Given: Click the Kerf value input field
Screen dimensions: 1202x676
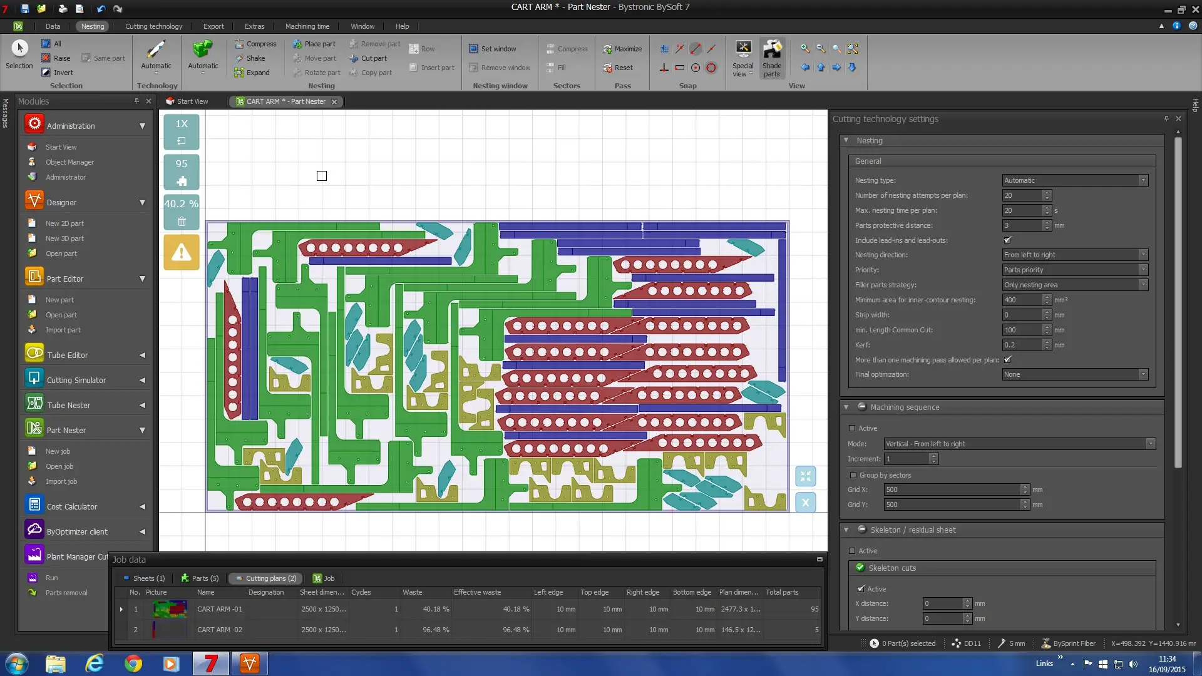Looking at the screenshot, I should pos(1022,345).
